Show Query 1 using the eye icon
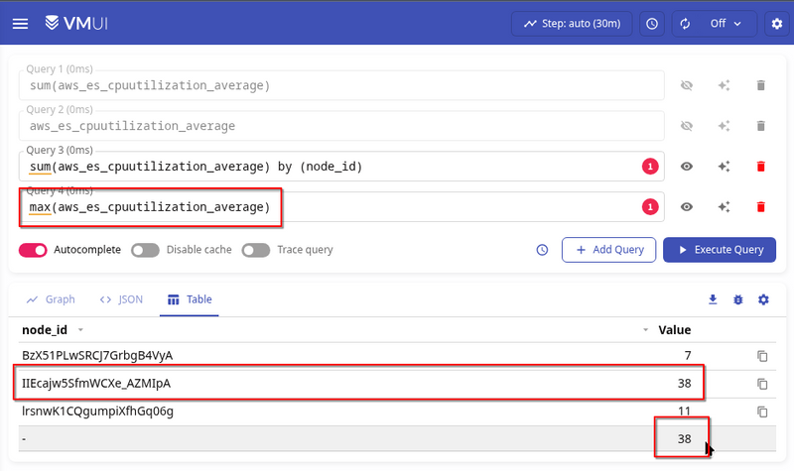The image size is (794, 471). [686, 86]
